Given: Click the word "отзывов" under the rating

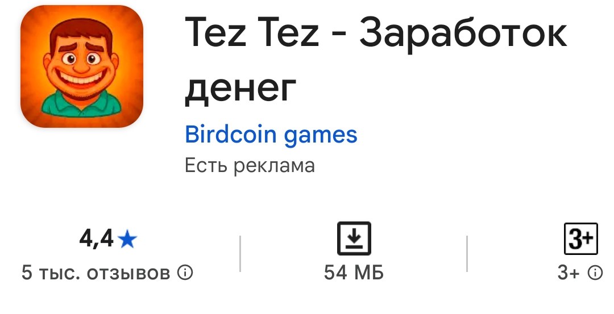Looking at the screenshot, I should pyautogui.click(x=128, y=273).
